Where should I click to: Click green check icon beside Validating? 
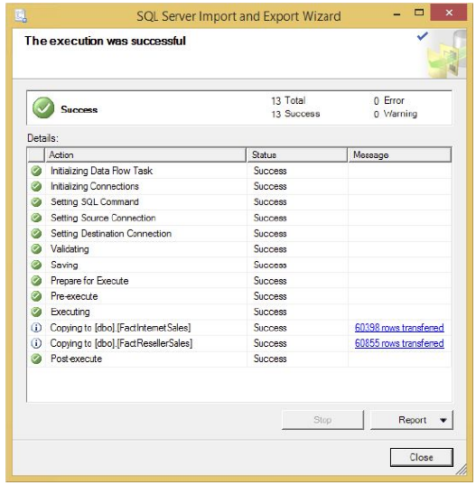tap(36, 249)
